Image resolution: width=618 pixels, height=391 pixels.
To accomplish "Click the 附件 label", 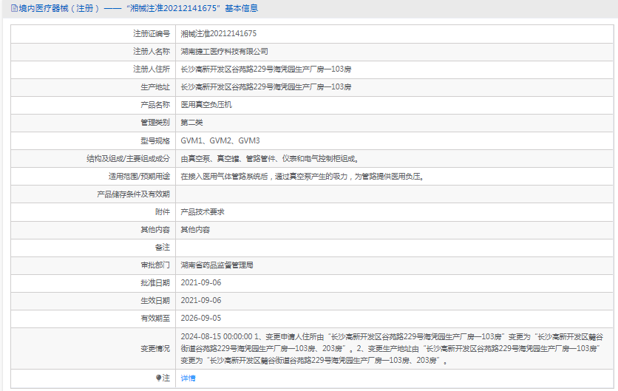I will (163, 211).
